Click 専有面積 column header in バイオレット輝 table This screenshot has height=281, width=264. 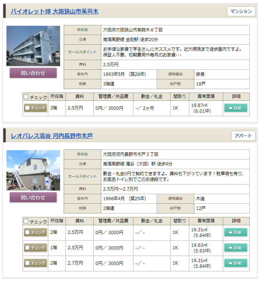point(206,97)
